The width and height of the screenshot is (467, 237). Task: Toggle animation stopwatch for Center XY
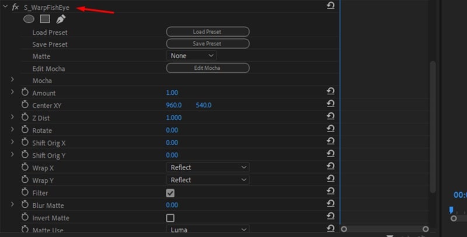[x=25, y=105]
